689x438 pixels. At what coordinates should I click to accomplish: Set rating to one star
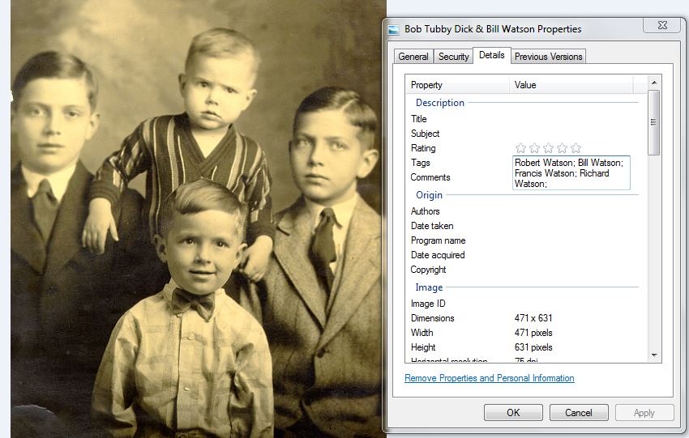click(x=521, y=148)
